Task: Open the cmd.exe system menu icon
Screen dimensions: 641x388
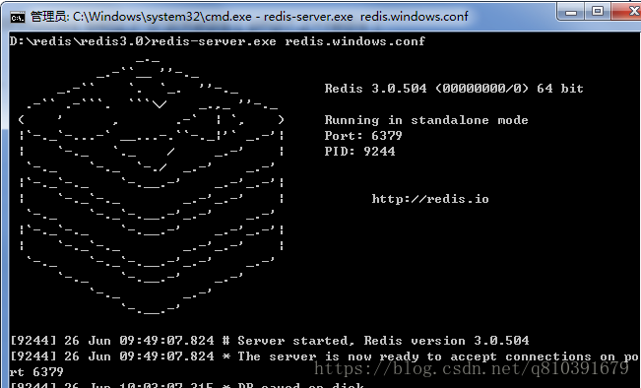Action: coord(18,17)
